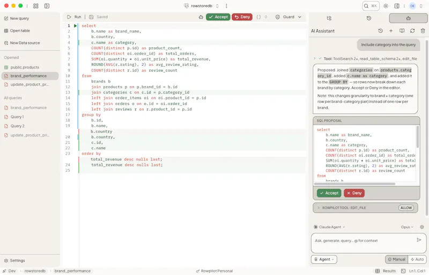Viewport: 429px width, 275px height.
Task: Click Ln 1, Col 1 cursor position
Action: pyautogui.click(x=417, y=271)
